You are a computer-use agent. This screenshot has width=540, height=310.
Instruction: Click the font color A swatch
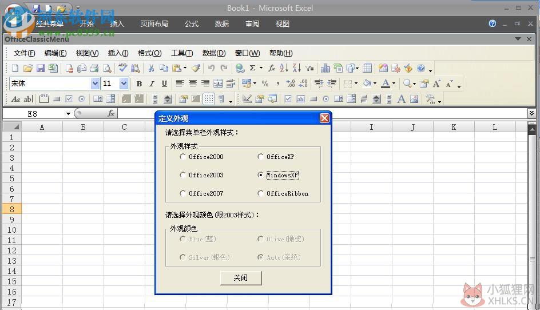pos(386,84)
